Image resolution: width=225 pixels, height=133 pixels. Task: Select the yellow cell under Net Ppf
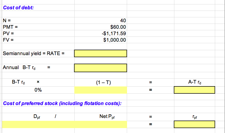pos(101,124)
